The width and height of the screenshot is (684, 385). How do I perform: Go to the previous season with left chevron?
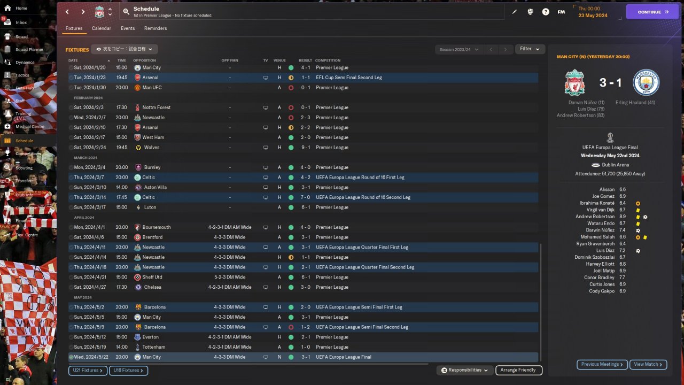[x=491, y=49]
